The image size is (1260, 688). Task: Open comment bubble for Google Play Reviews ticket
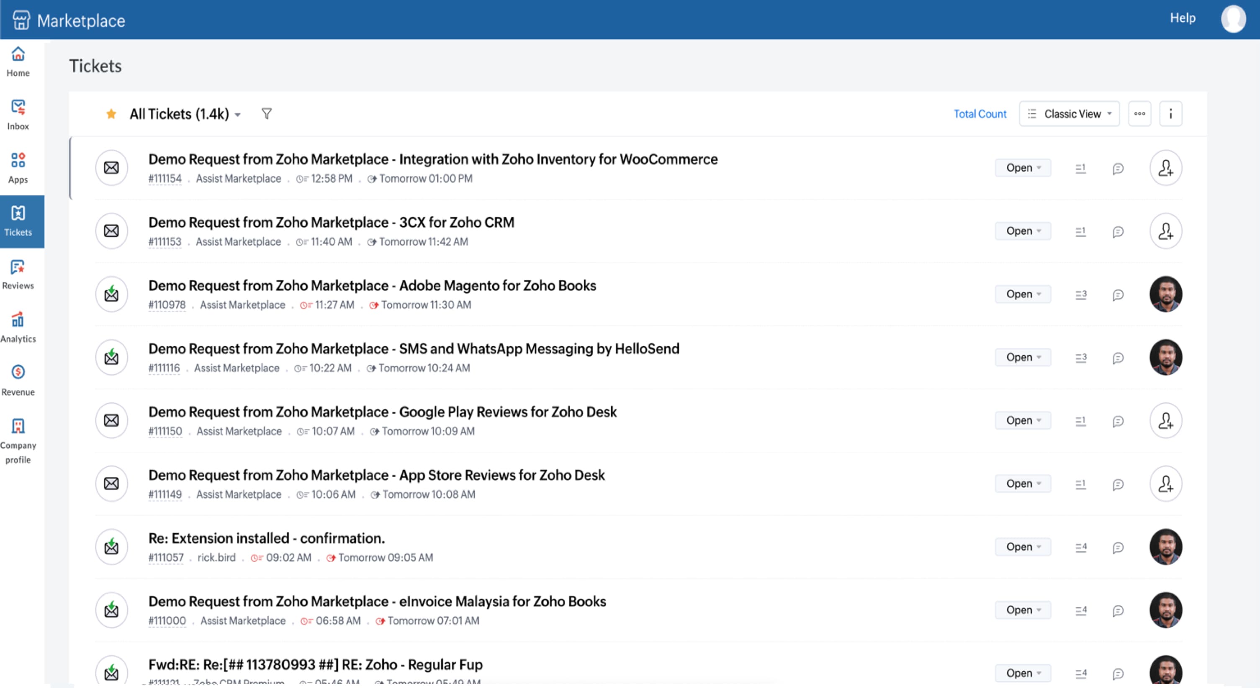[x=1118, y=421]
